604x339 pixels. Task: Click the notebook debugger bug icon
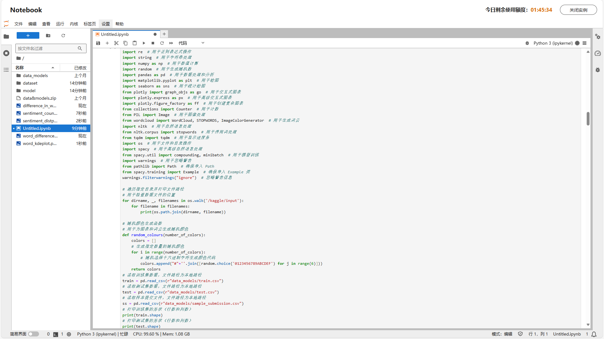[527, 43]
